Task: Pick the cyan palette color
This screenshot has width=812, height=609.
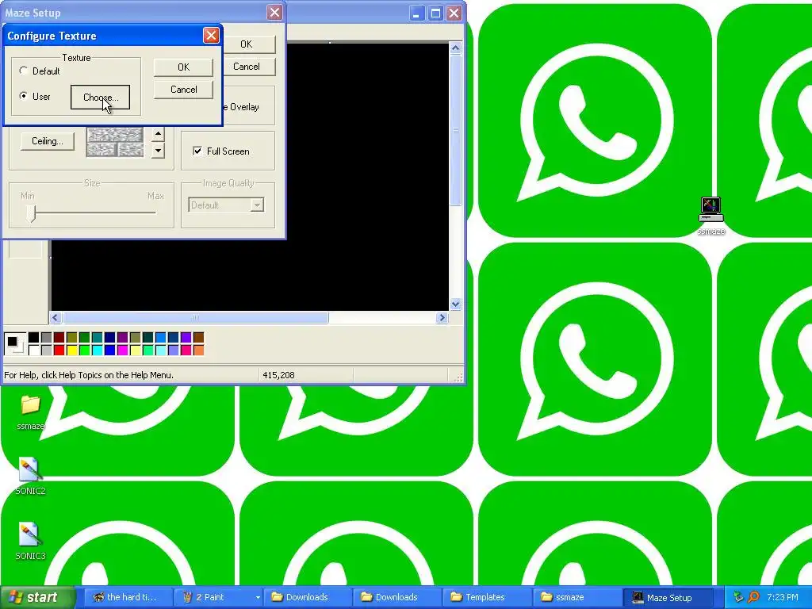Action: [x=98, y=350]
